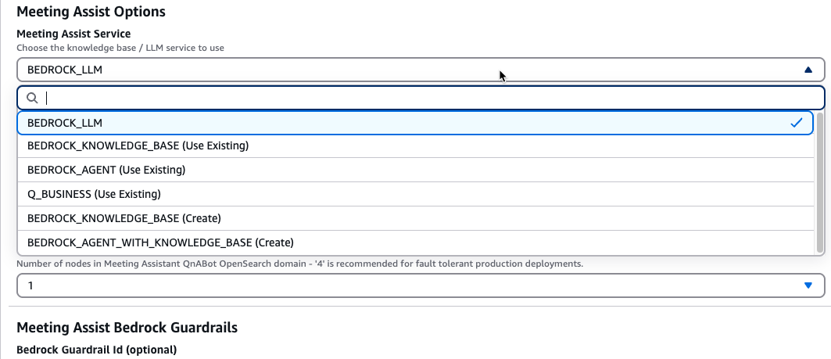
Task: Click the node count field showing value 1
Action: coord(421,285)
